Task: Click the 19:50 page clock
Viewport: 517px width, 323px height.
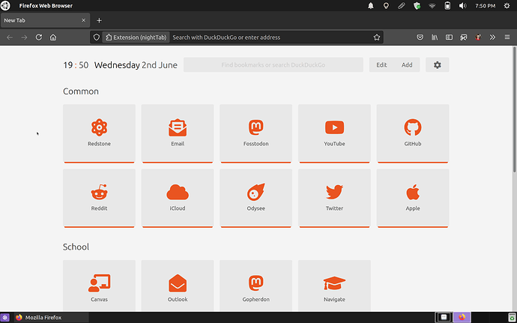Action: coord(76,65)
